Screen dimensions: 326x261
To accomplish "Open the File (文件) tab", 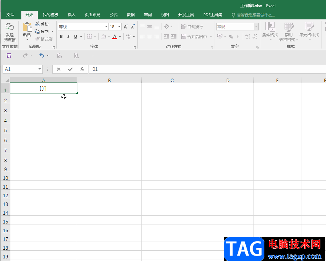I will [x=10, y=15].
